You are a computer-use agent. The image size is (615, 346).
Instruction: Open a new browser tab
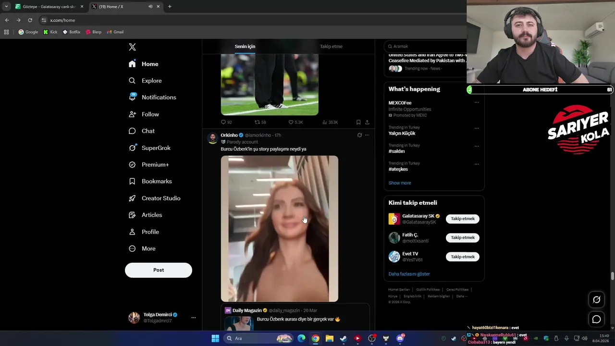(x=170, y=7)
